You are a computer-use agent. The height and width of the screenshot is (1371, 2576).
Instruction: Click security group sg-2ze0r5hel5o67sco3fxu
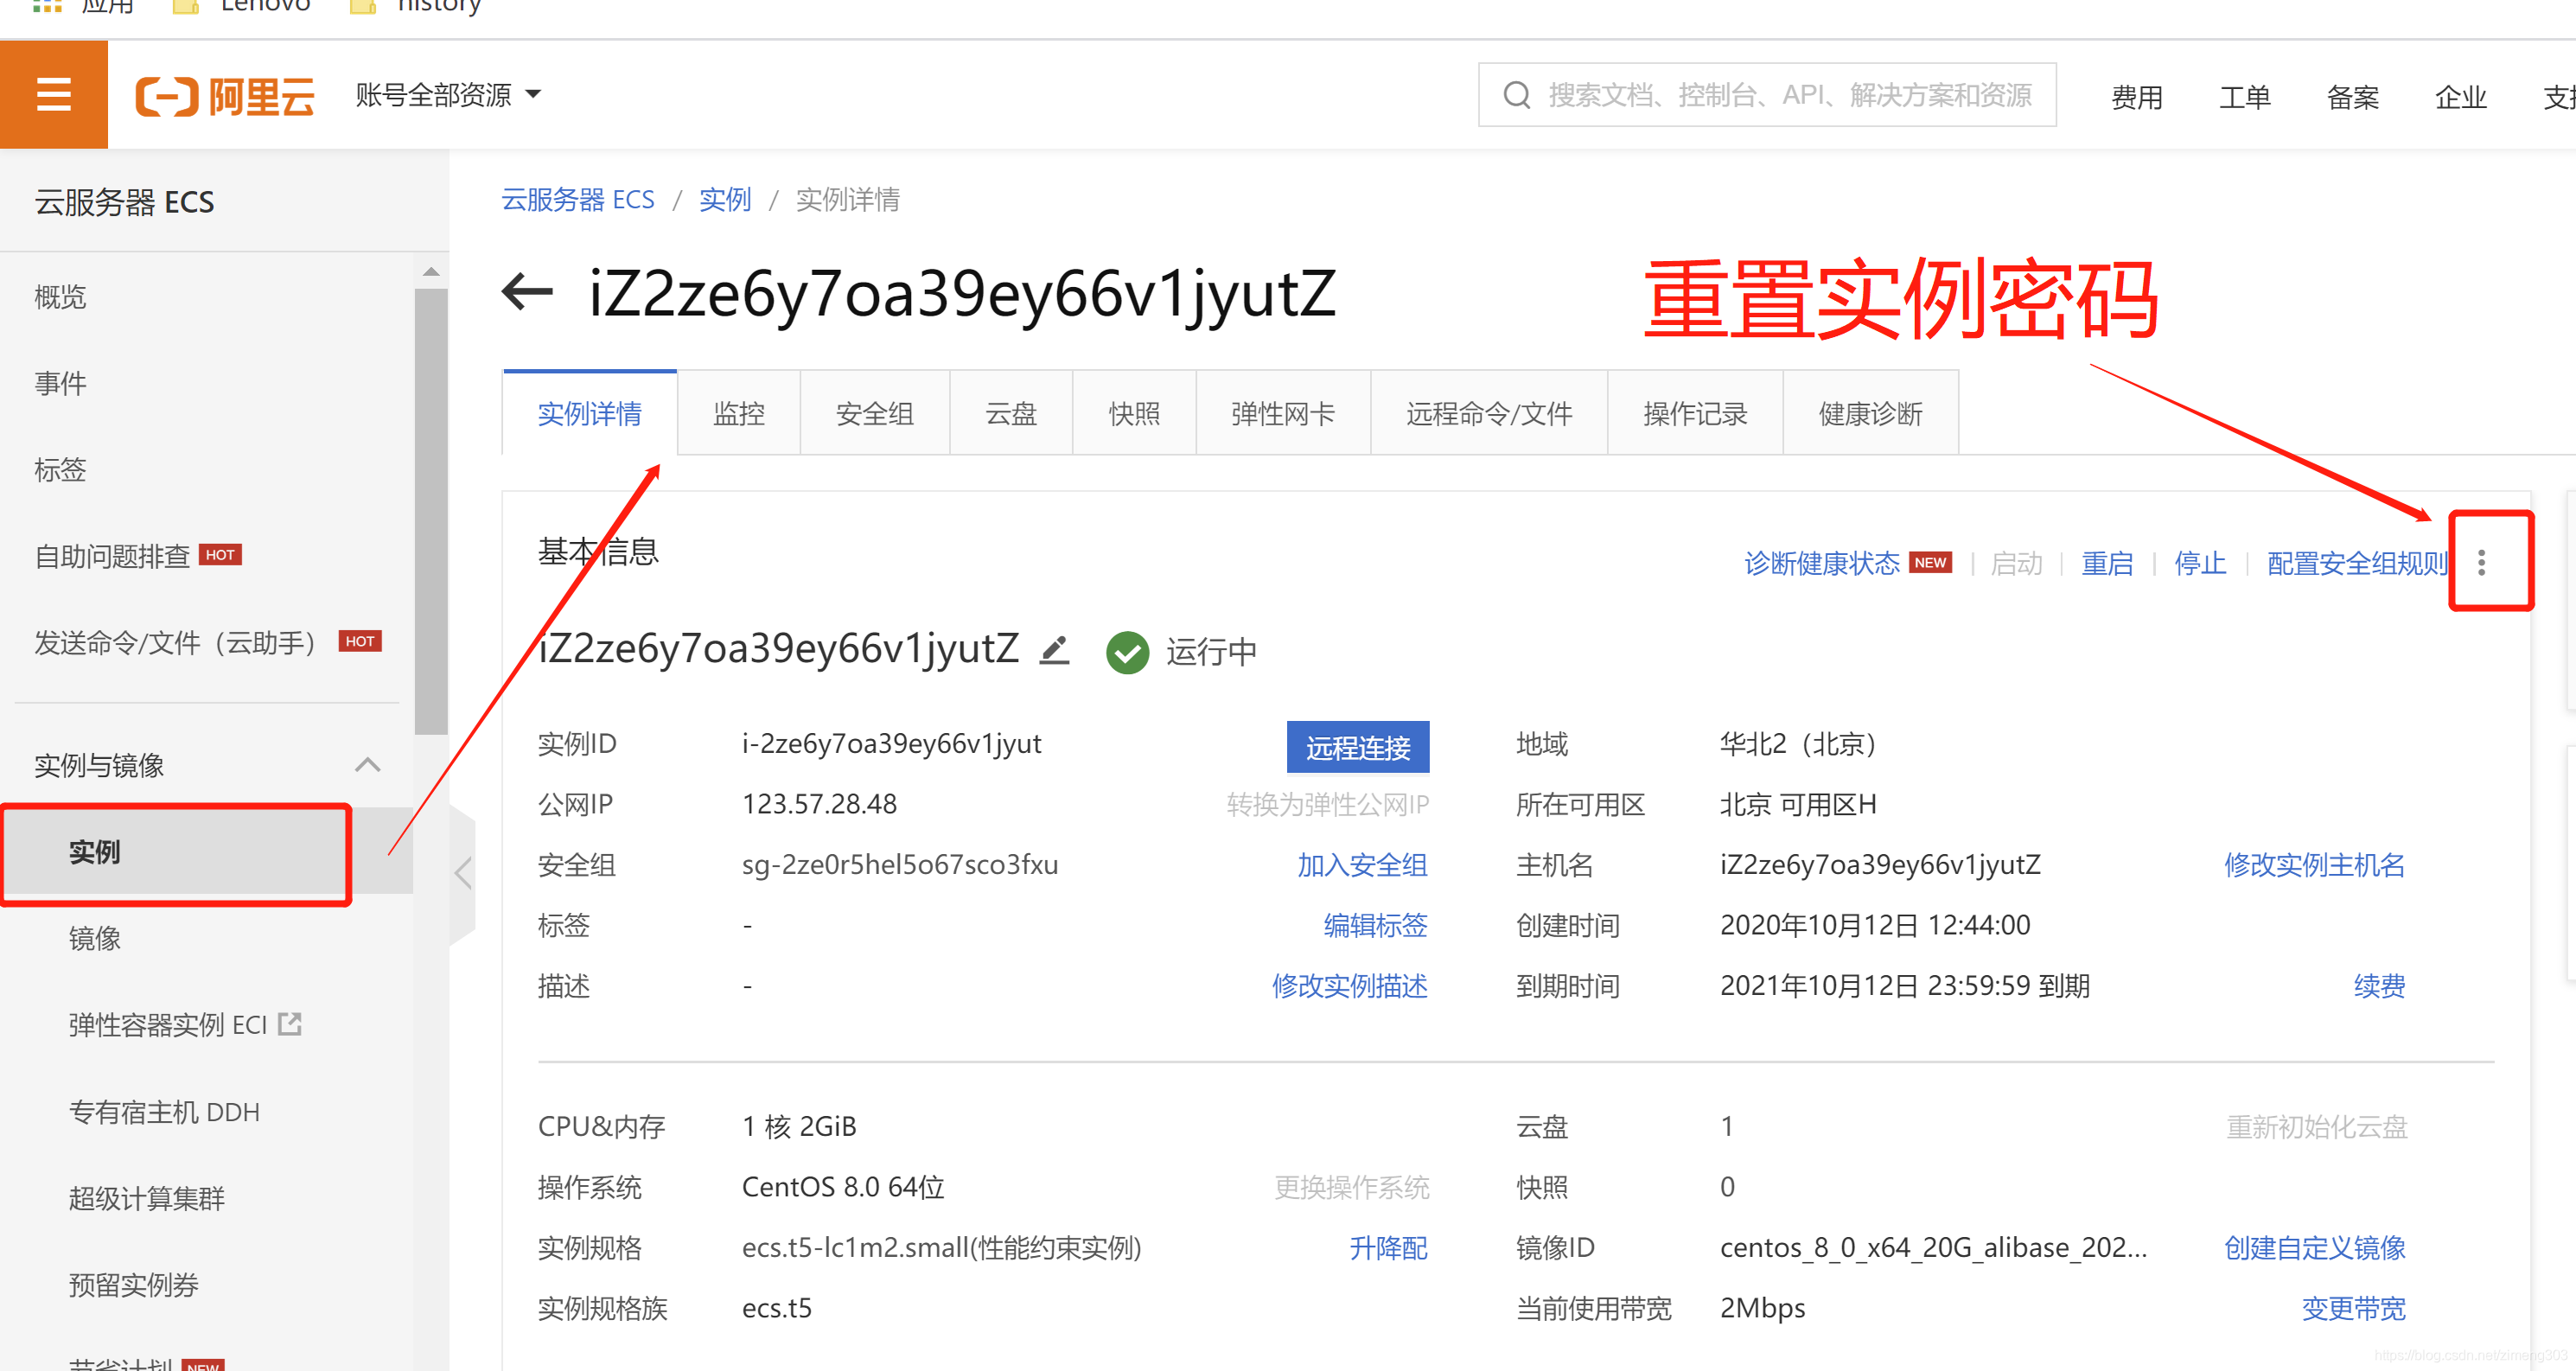pyautogui.click(x=899, y=864)
